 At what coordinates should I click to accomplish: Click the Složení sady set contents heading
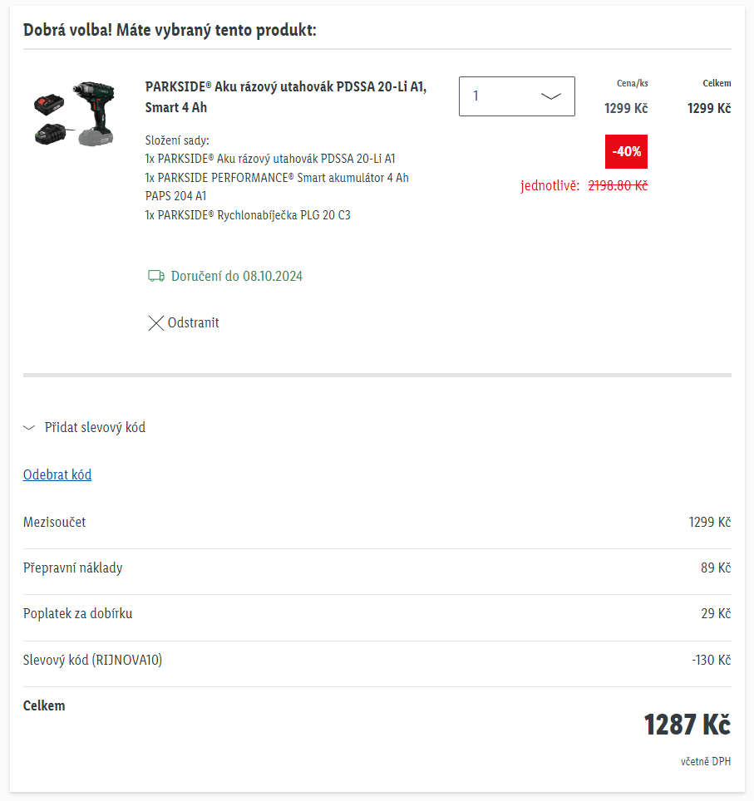pyautogui.click(x=177, y=140)
